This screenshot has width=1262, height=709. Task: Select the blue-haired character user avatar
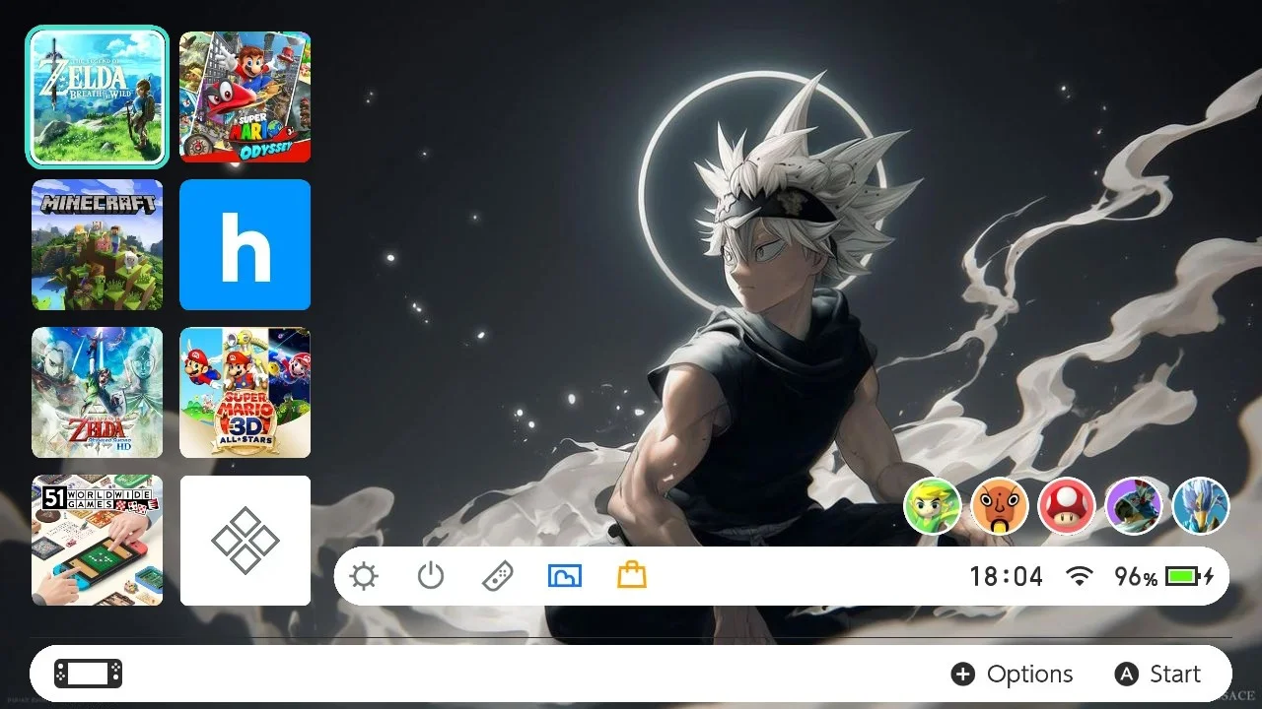click(x=1201, y=506)
